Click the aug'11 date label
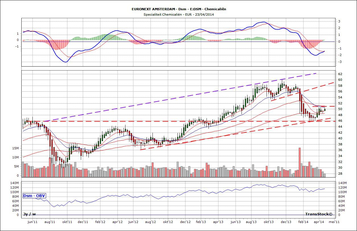This screenshot has height=231, width=357. [x=50, y=222]
